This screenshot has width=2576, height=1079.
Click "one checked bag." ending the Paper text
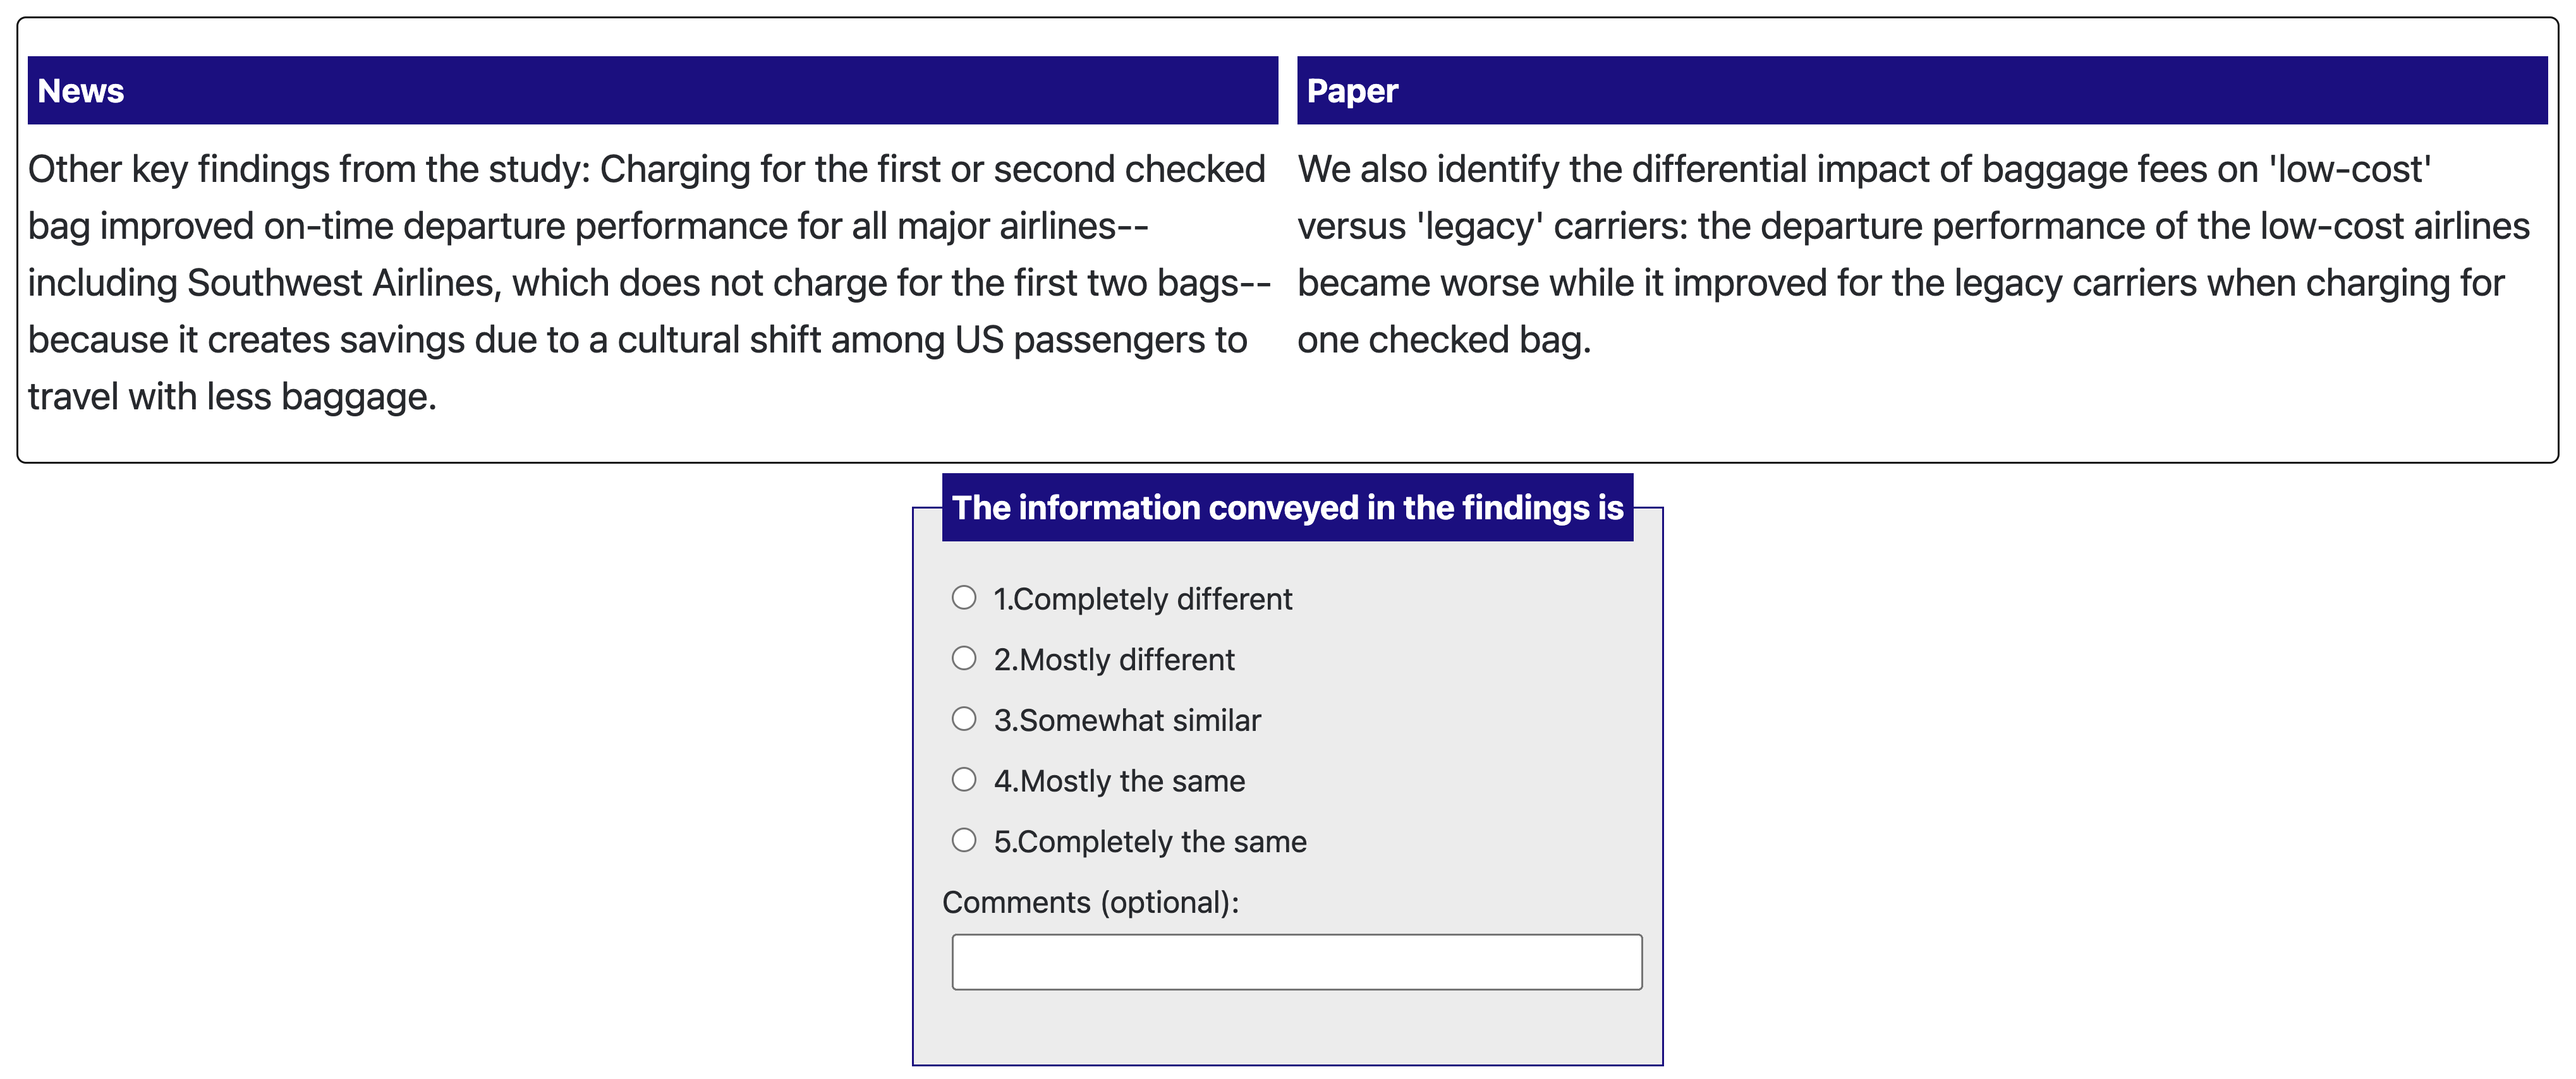[x=1443, y=341]
